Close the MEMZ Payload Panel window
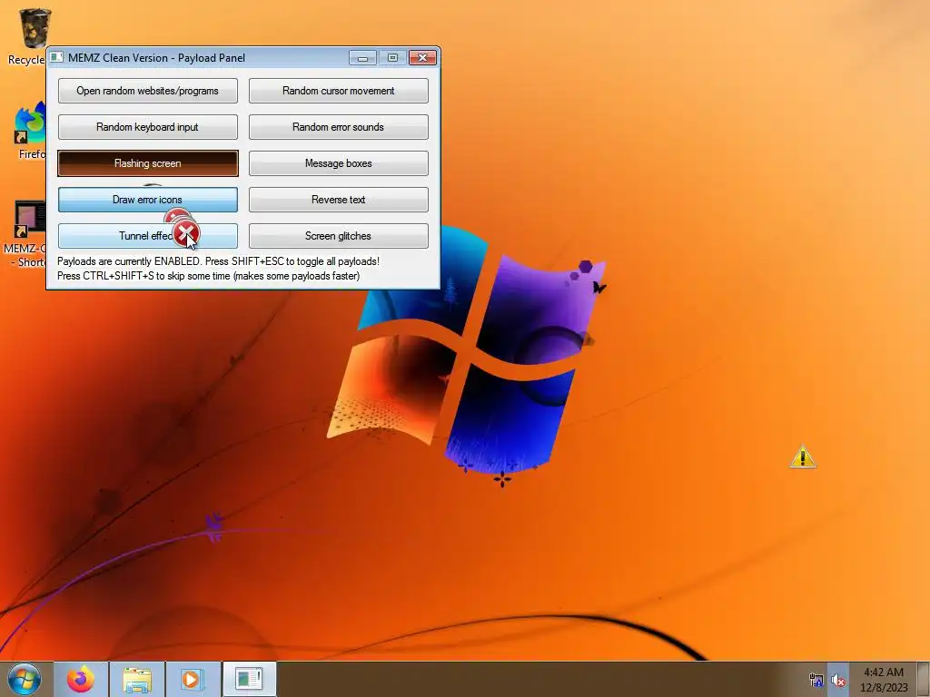Image resolution: width=930 pixels, height=697 pixels. 423,57
